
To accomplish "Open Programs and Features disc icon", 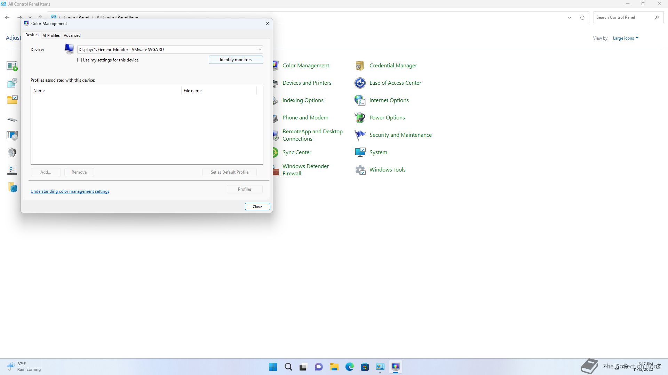I will 12,135.
